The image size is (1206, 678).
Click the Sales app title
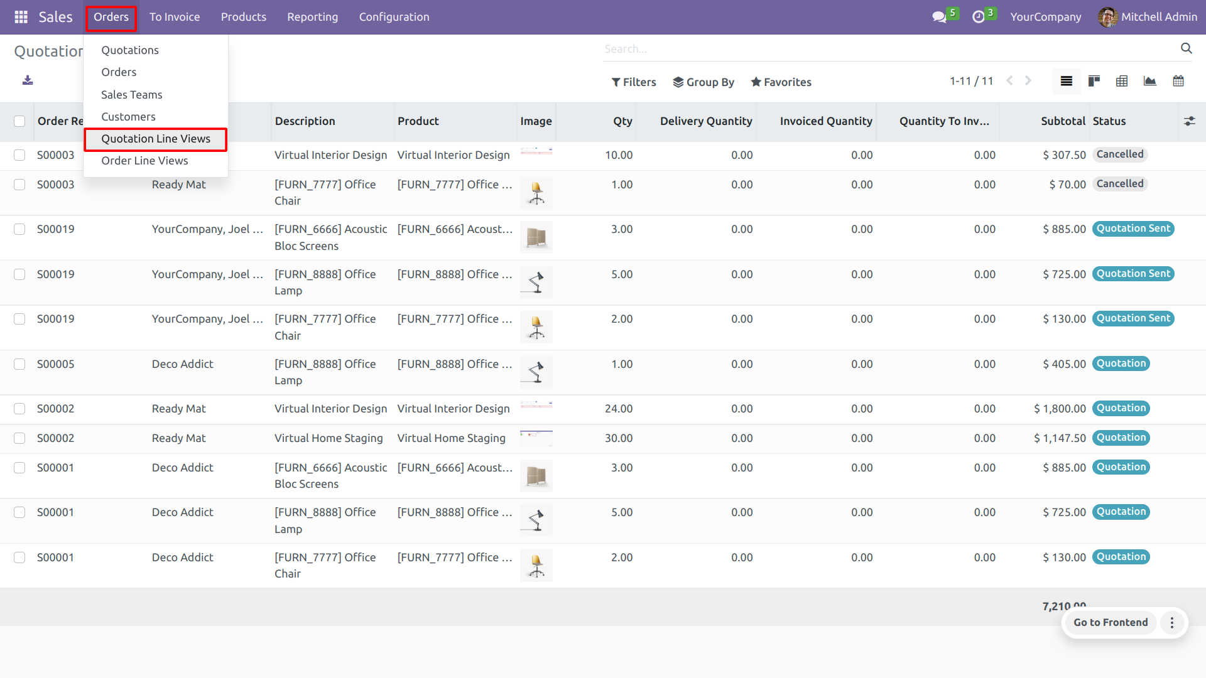pyautogui.click(x=55, y=17)
